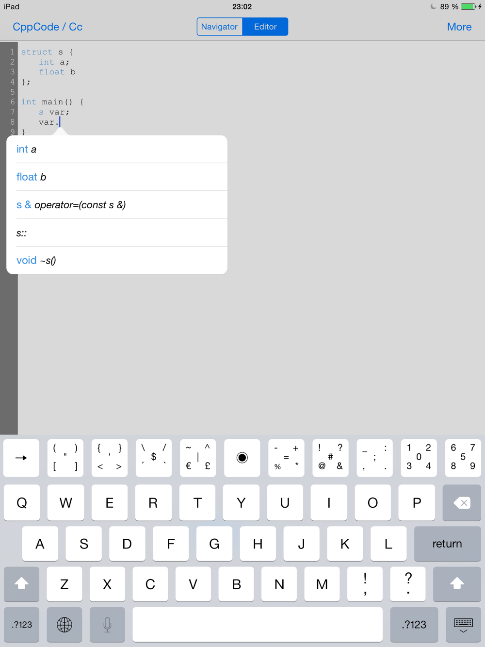Hide the keyboard with dismiss key
The height and width of the screenshot is (647, 485).
pyautogui.click(x=463, y=625)
